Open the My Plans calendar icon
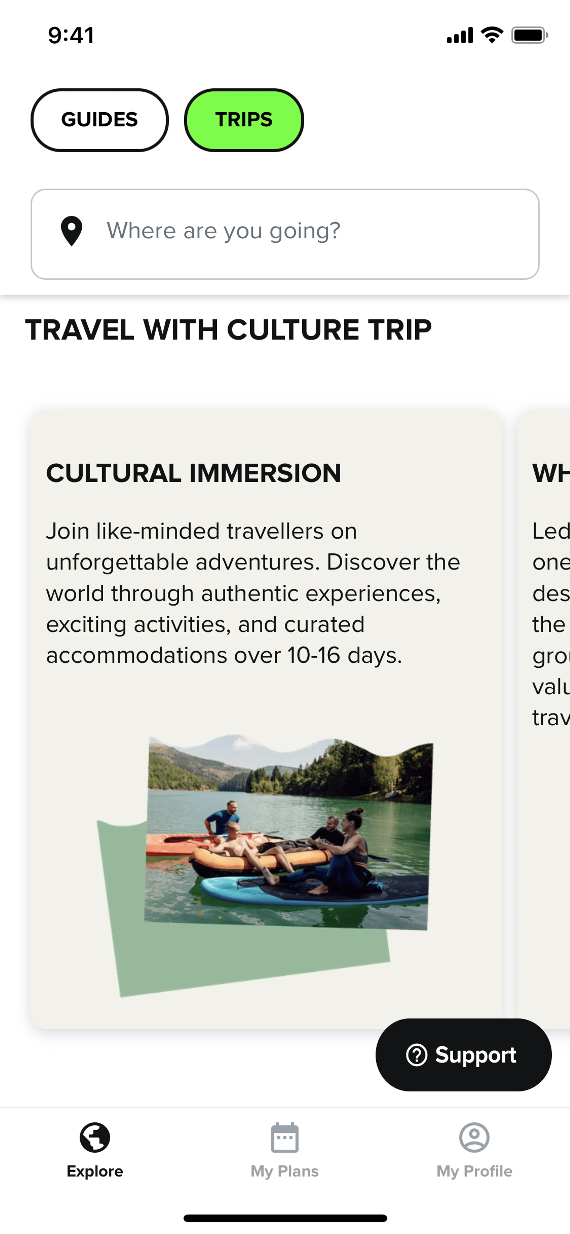Viewport: 570px width, 1234px height. point(284,1137)
